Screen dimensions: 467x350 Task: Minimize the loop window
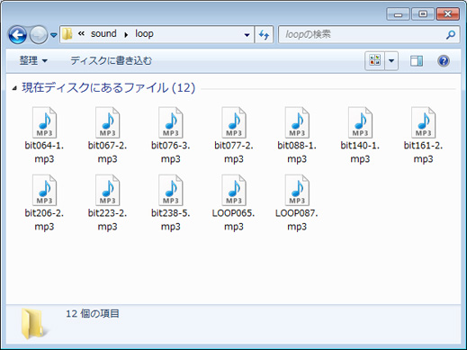[x=398, y=14]
